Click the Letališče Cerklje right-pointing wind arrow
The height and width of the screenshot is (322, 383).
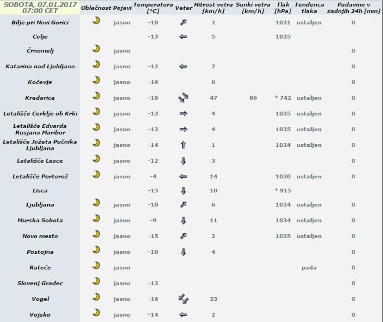click(183, 114)
